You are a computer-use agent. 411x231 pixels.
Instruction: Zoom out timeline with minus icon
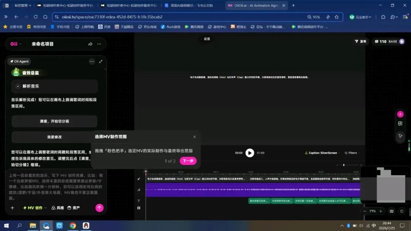click(337, 165)
